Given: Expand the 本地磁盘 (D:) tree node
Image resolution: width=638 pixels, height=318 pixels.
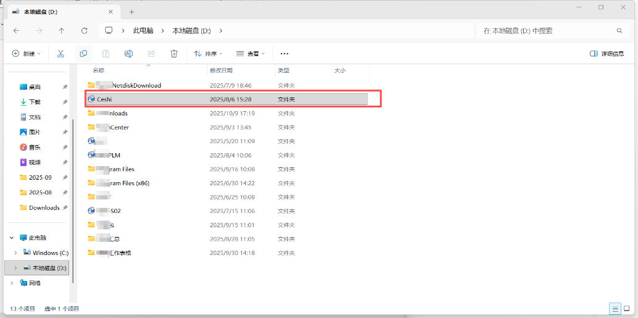Looking at the screenshot, I should tap(15, 268).
